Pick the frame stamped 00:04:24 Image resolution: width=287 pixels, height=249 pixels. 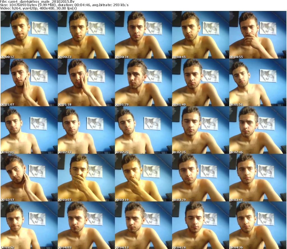point(201,225)
